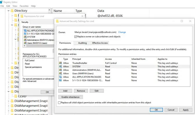This screenshot has width=195, height=115.
Task: Close the Permissions for cmd dialog
Action: click(82, 16)
